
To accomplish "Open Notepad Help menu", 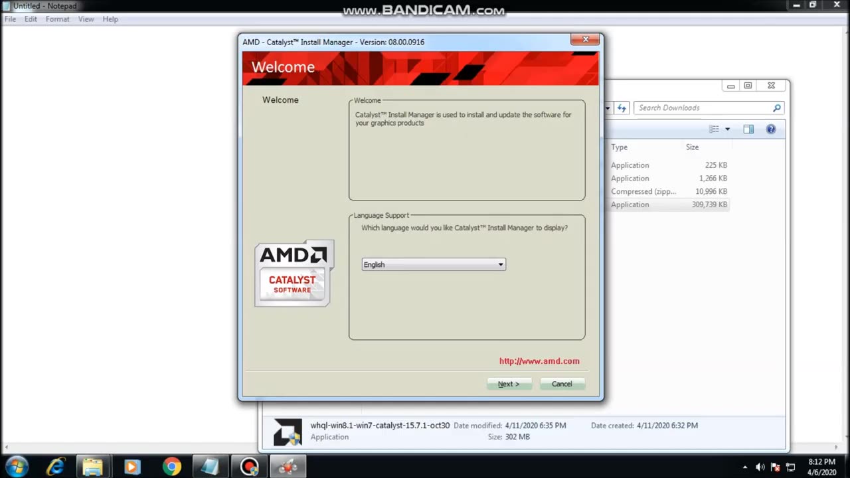I will 110,19.
